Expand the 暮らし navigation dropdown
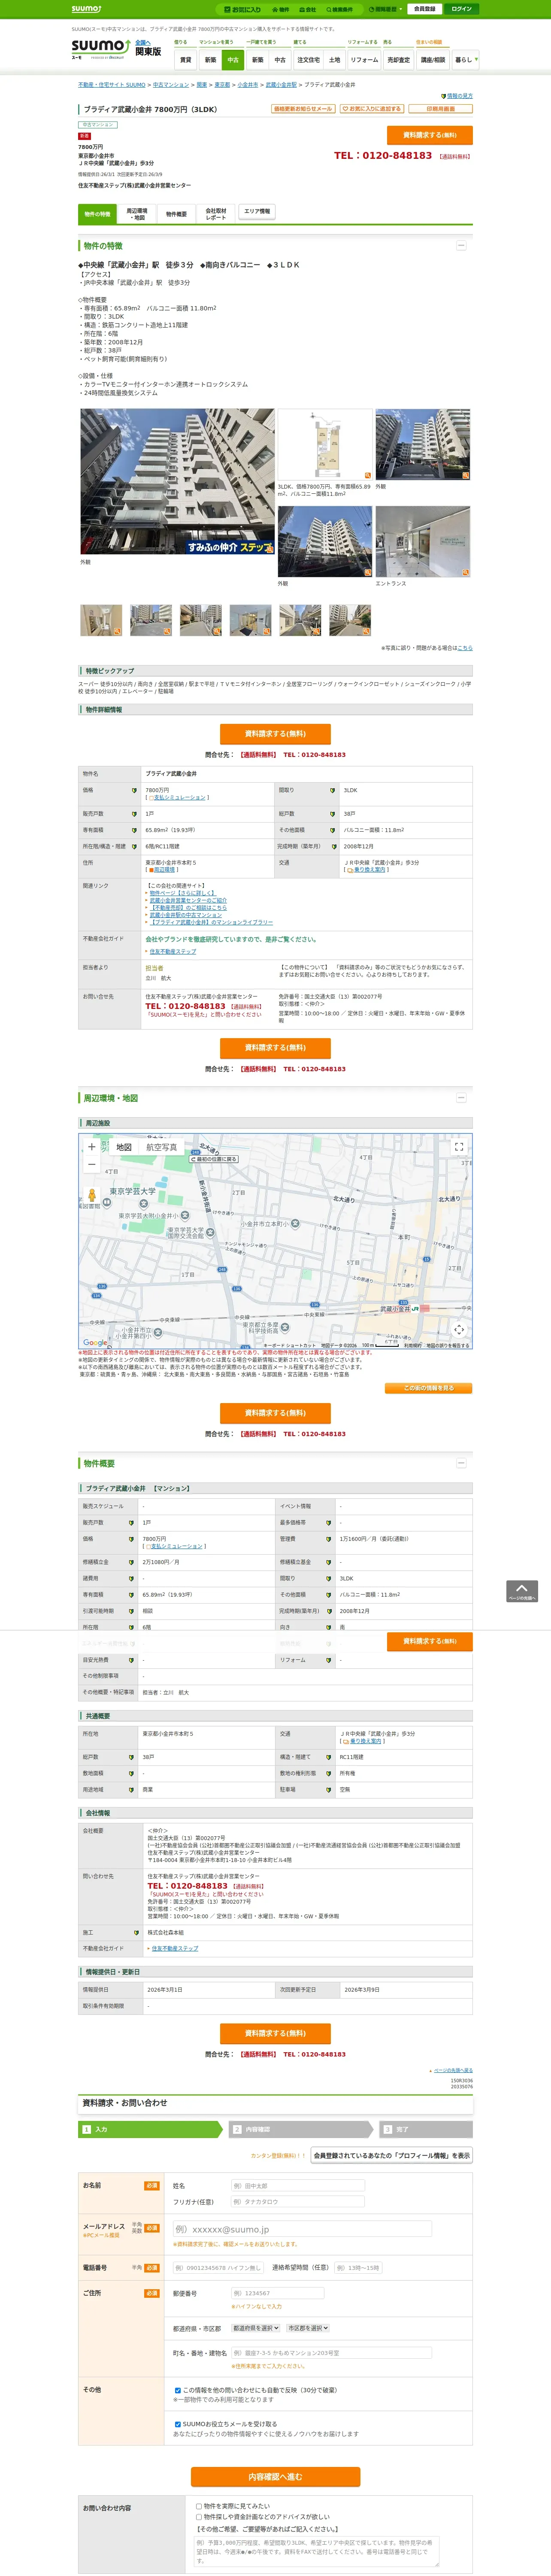This screenshot has width=551, height=2576. [465, 60]
